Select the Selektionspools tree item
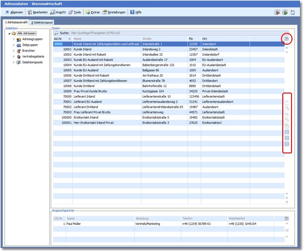304x252 pixels. (32, 62)
